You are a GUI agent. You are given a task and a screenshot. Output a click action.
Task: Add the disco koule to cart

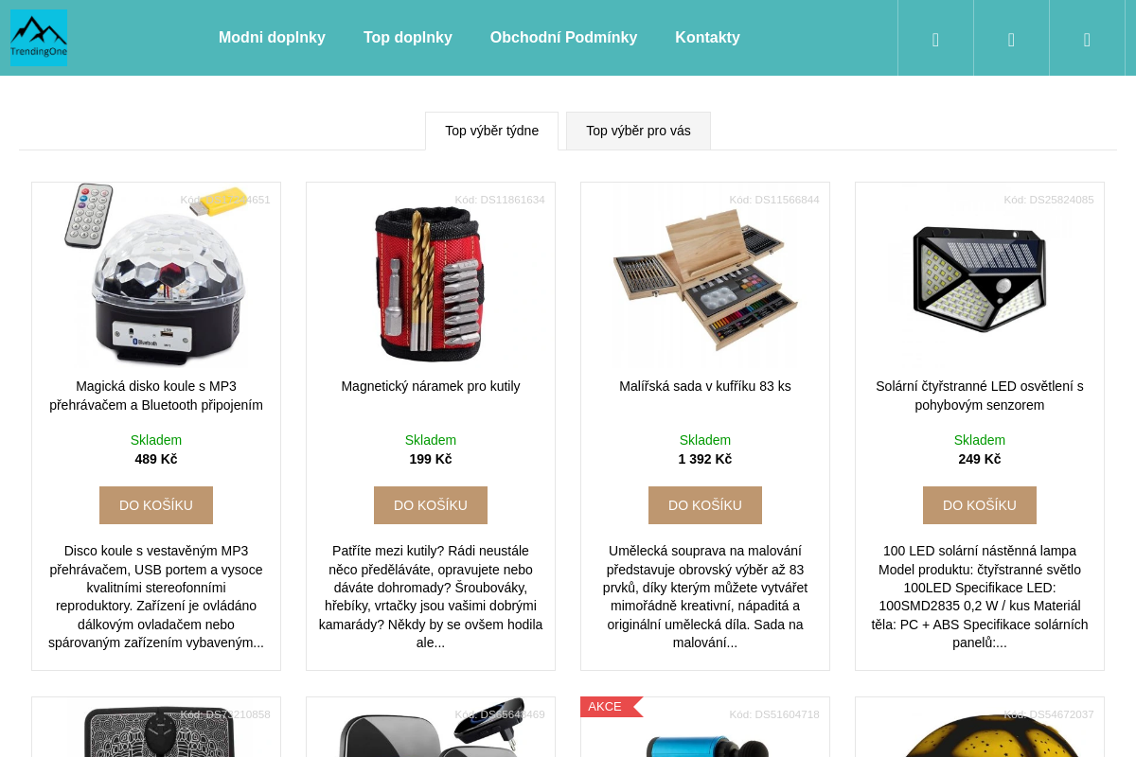point(156,505)
